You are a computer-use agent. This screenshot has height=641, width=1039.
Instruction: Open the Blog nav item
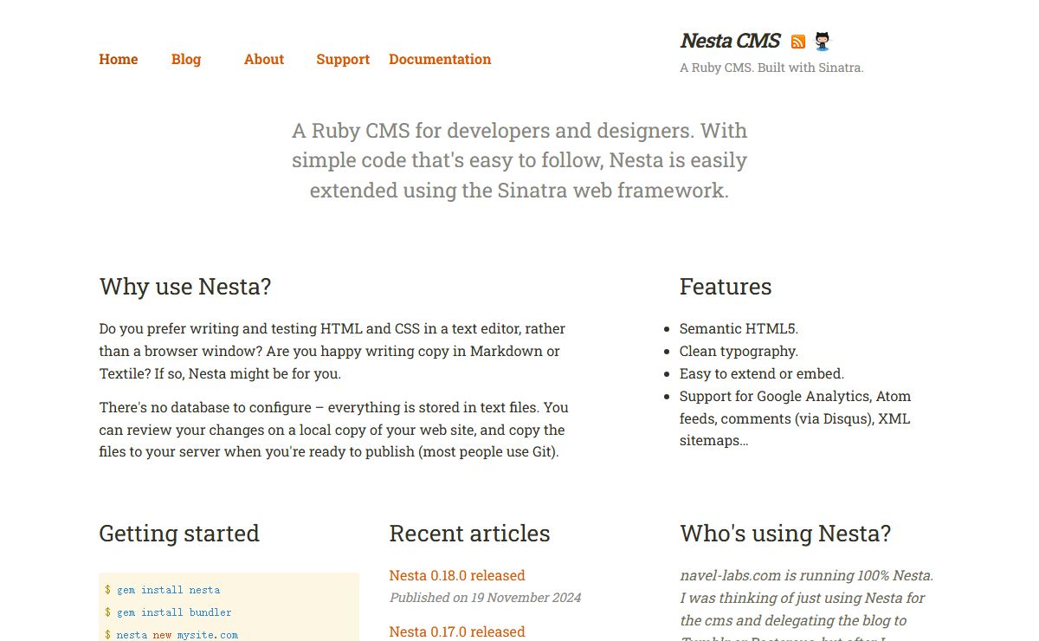[x=186, y=59]
